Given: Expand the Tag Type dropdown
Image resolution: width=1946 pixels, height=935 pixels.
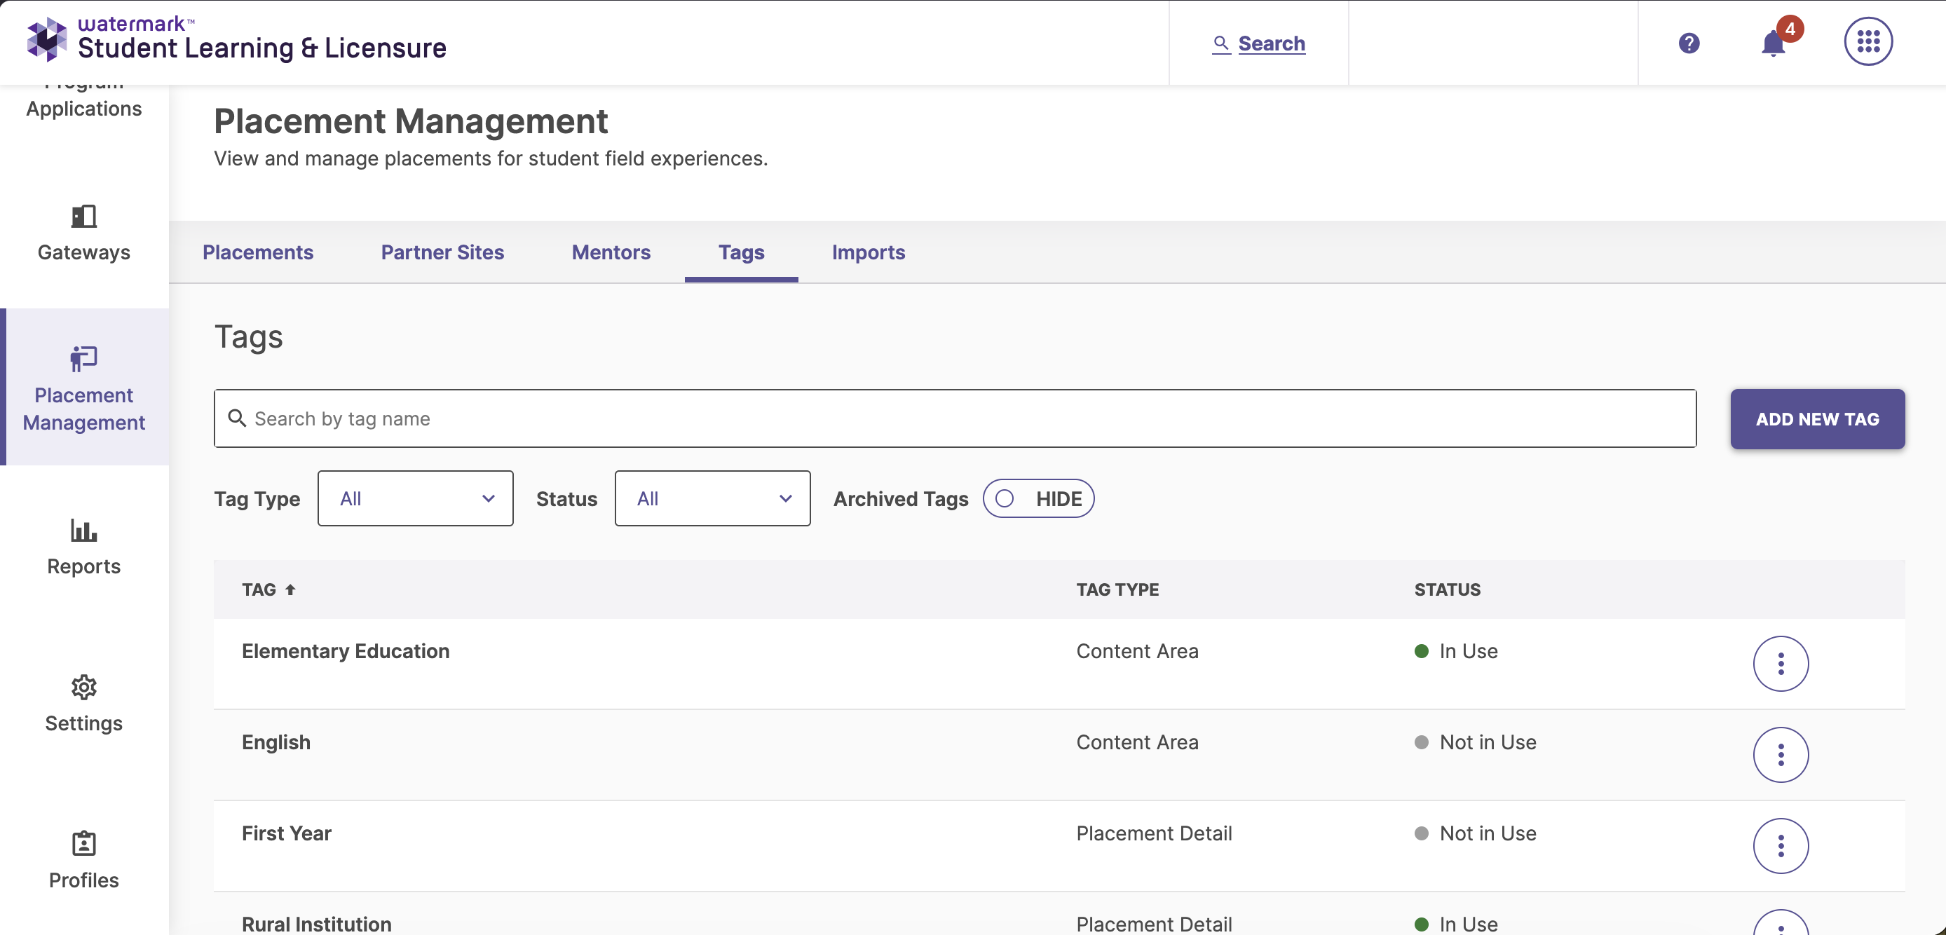Looking at the screenshot, I should click(416, 499).
